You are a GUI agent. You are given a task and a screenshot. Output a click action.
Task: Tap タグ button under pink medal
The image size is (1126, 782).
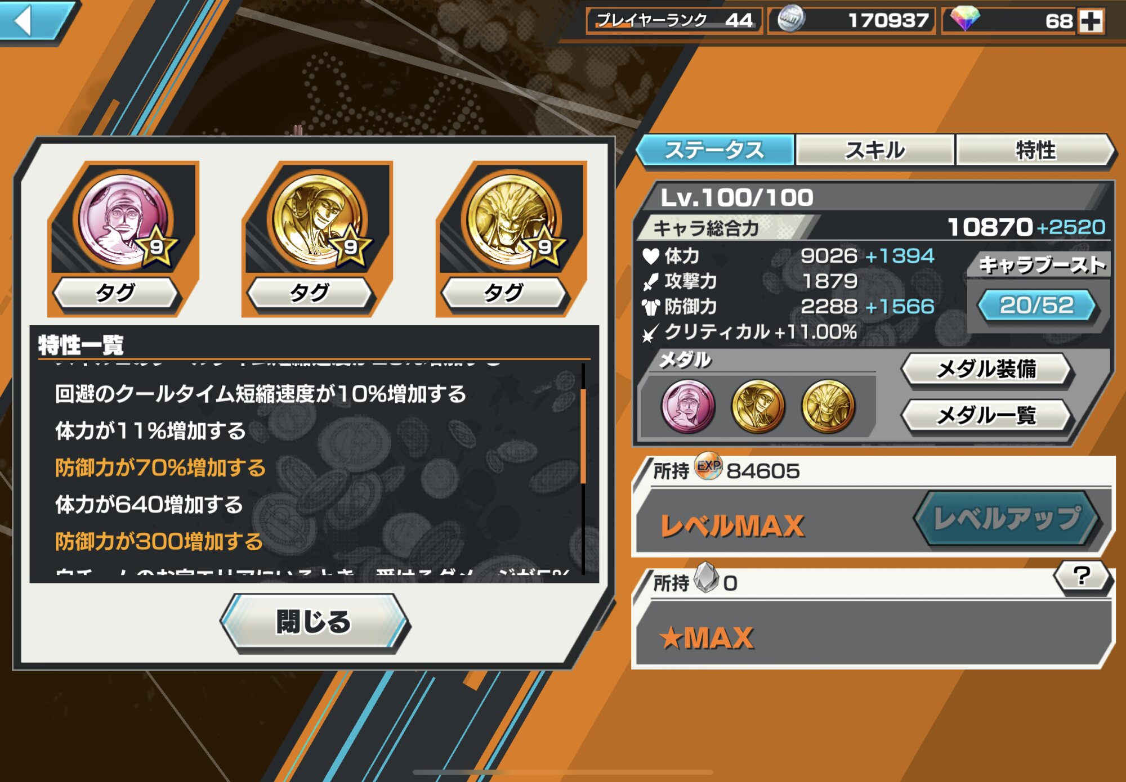point(115,293)
